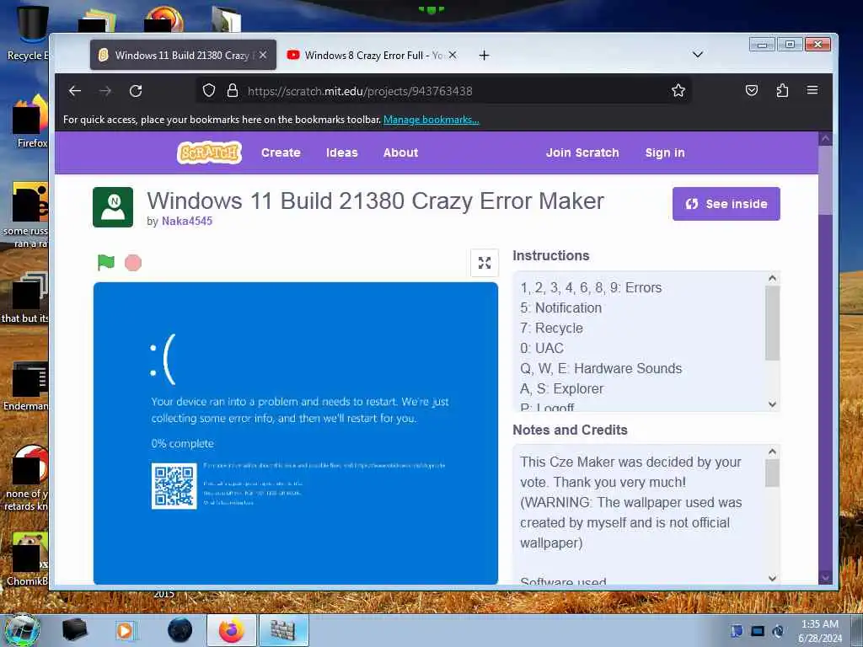863x647 pixels.
Task: Bookmark this page with the star icon
Action: click(x=678, y=90)
